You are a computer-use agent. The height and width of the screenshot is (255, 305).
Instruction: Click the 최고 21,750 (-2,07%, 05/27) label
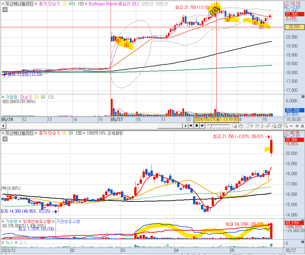[238, 137]
